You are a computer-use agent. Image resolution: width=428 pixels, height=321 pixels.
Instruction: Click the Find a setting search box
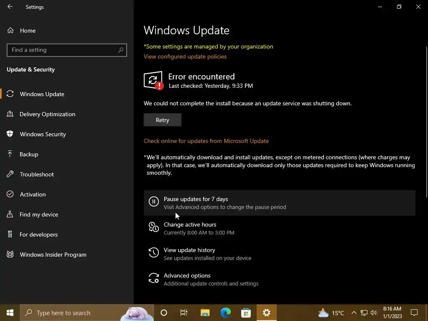click(x=66, y=50)
